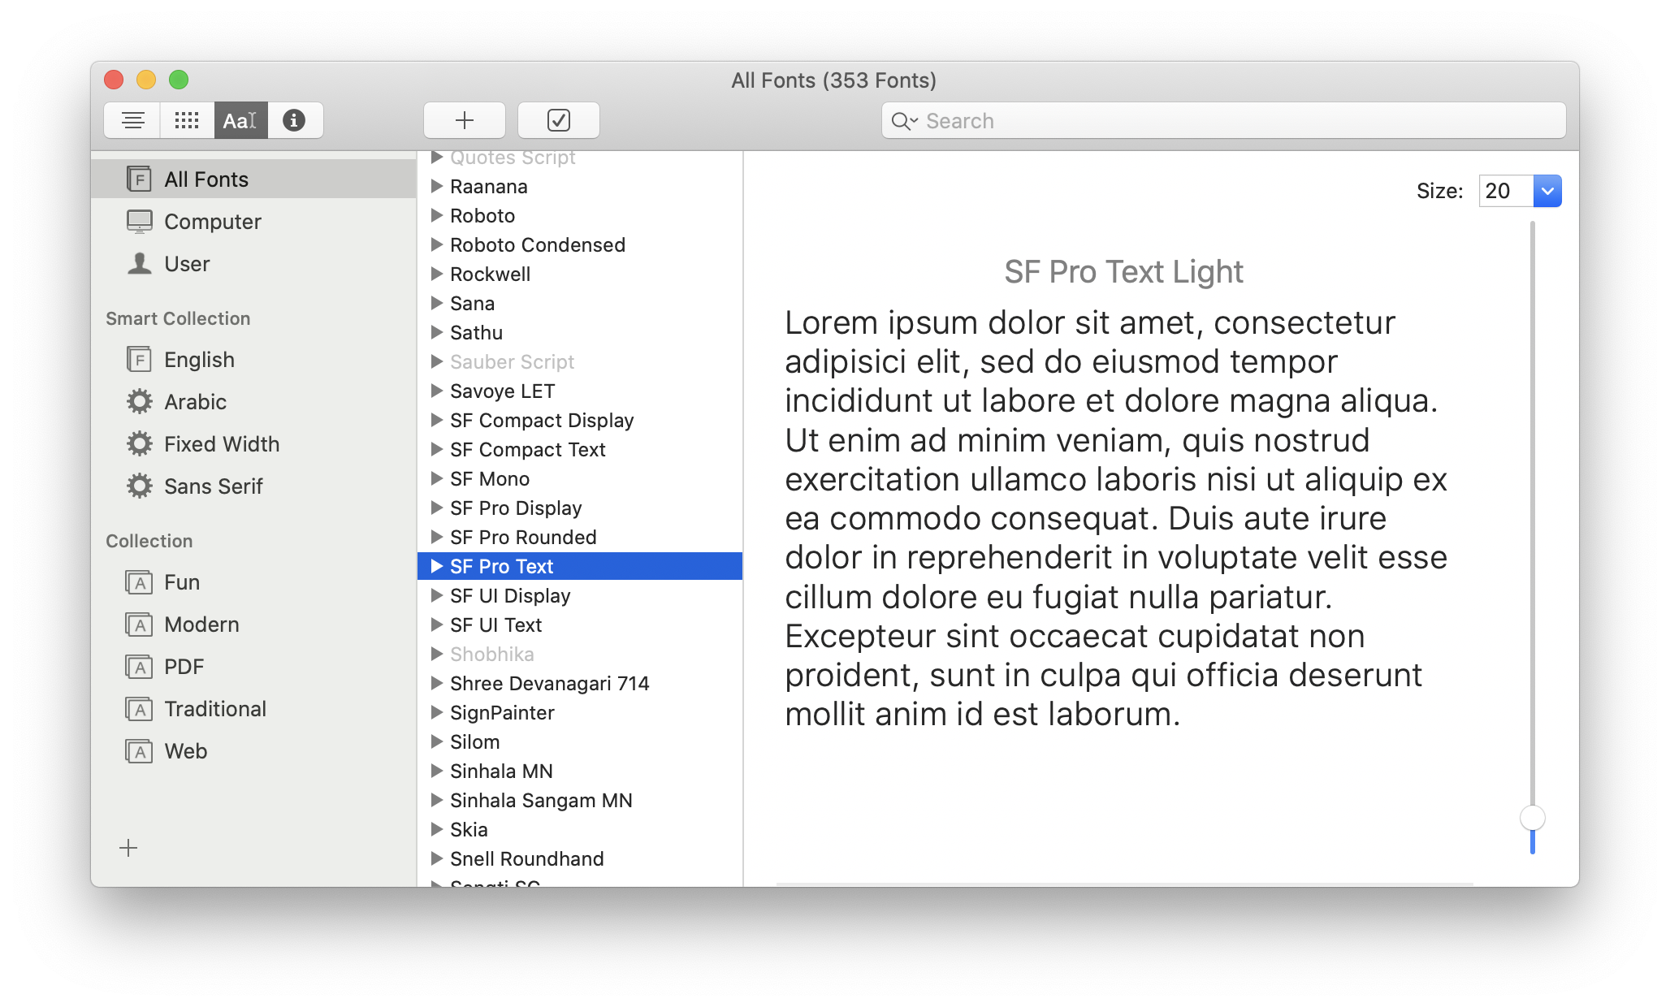
Task: Click the search magnifier icon
Action: coord(902,121)
